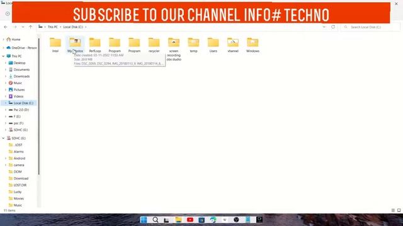The height and width of the screenshot is (226, 403).
Task: Open DCIM folder in sidebar
Action: (x=18, y=171)
